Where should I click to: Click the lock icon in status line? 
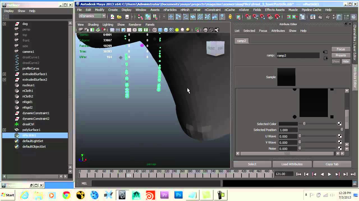[x=230, y=17]
